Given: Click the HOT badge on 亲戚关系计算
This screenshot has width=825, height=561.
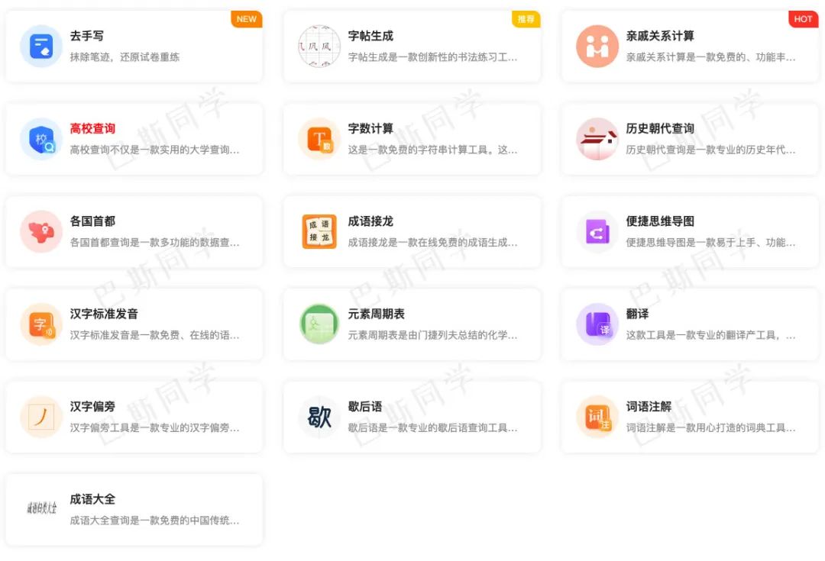Looking at the screenshot, I should (x=803, y=19).
